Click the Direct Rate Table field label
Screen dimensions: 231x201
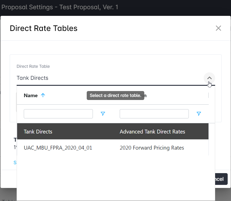point(33,66)
